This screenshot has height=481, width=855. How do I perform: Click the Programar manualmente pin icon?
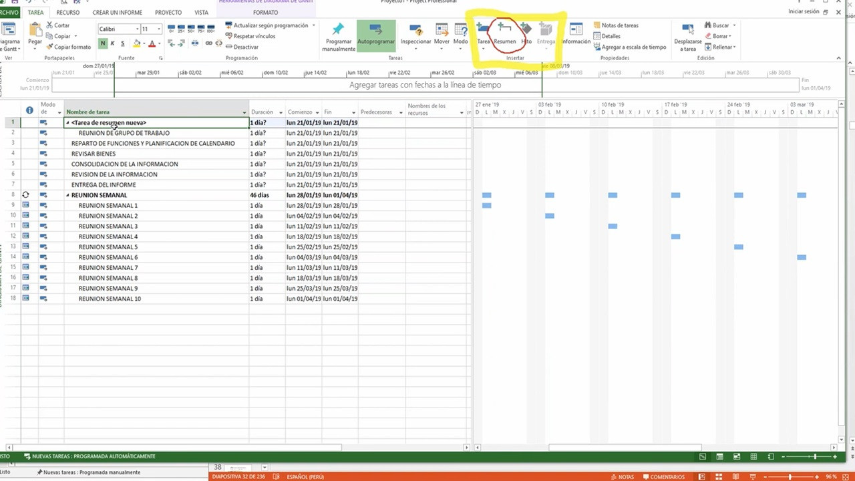[338, 29]
